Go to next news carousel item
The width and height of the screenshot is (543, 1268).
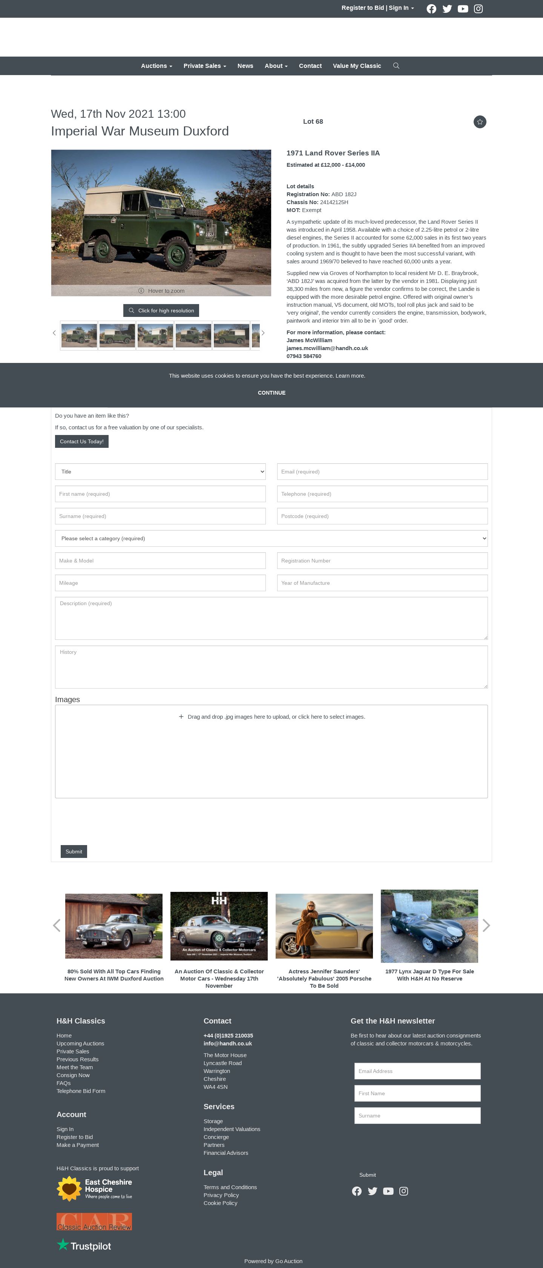(x=486, y=925)
